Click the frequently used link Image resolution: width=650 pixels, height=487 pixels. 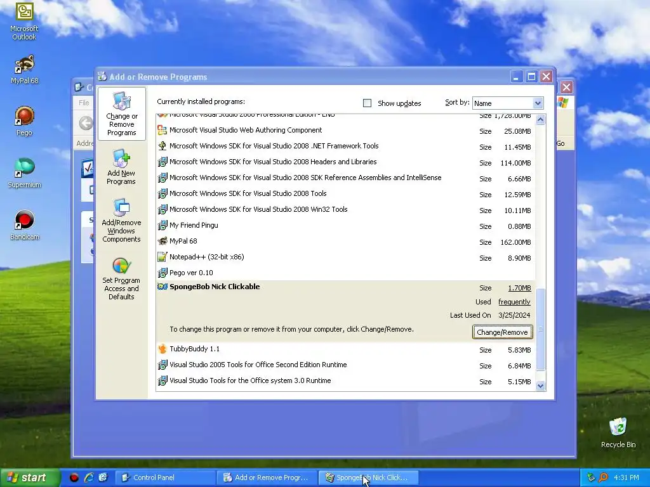(x=514, y=302)
